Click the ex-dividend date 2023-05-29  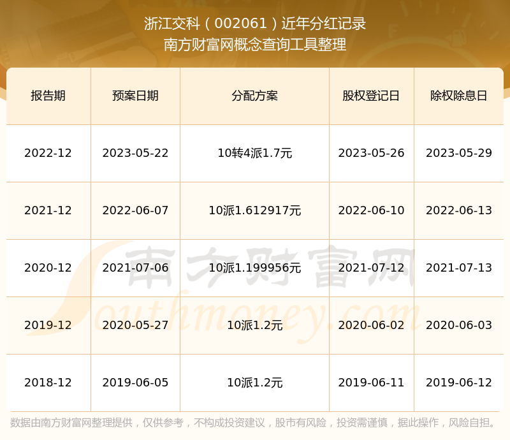click(458, 153)
